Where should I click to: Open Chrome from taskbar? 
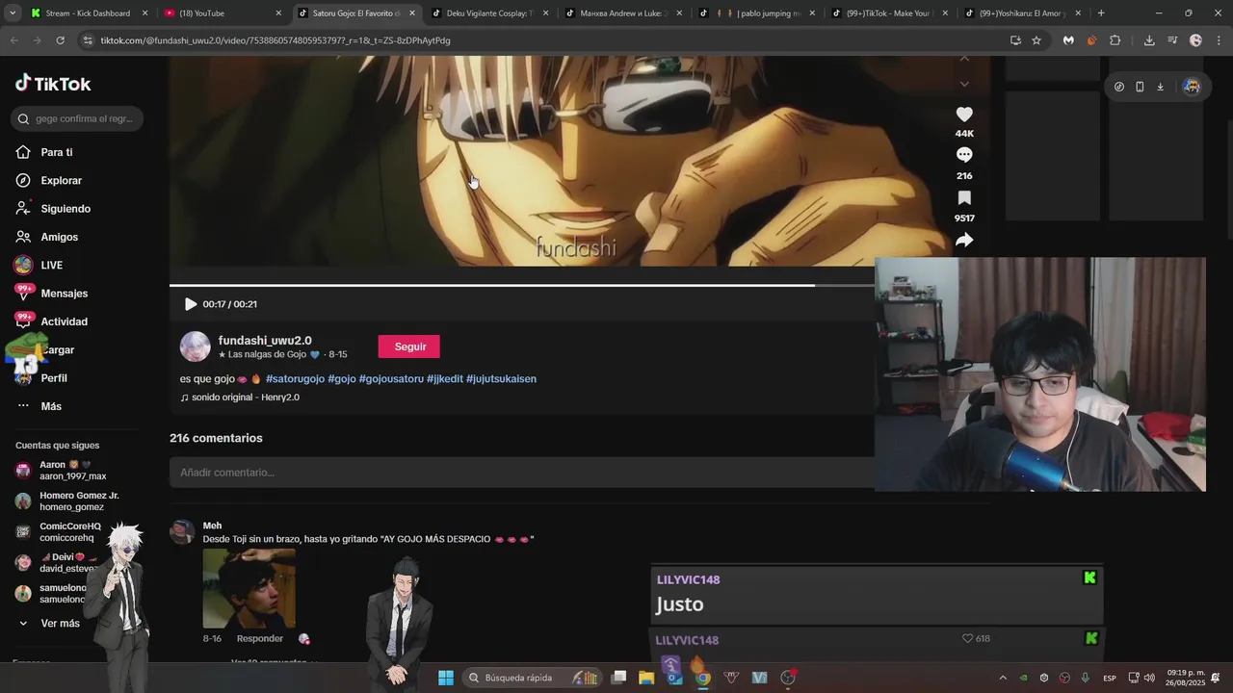point(703,678)
